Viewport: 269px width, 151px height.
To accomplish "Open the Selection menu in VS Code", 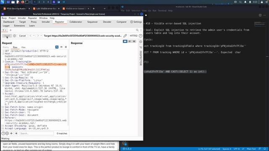I will (136, 10).
